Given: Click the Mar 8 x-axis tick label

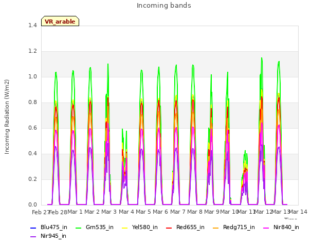Looking at the screenshot, I should pos(195,212).
